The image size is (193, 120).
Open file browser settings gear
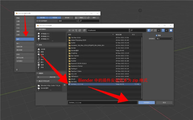[171, 30]
